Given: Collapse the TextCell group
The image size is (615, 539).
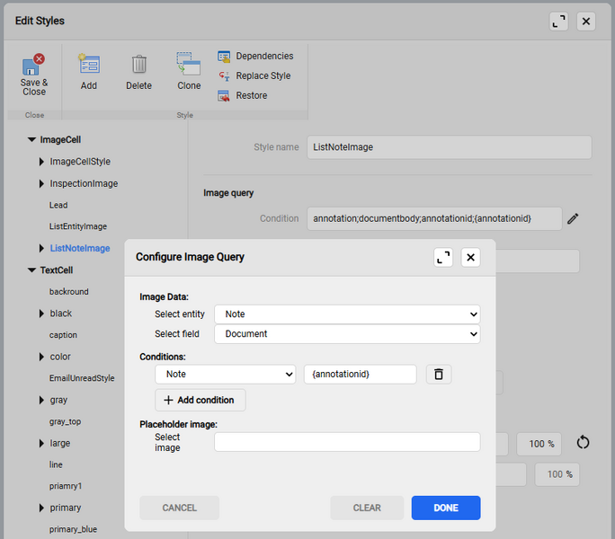Looking at the screenshot, I should coord(31,270).
